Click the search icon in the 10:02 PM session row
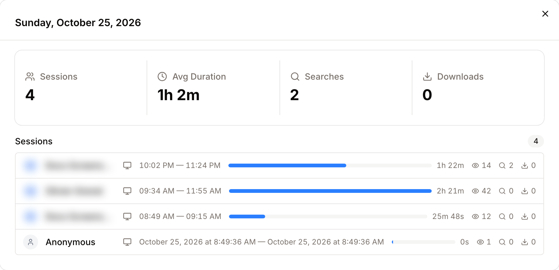 (x=502, y=165)
